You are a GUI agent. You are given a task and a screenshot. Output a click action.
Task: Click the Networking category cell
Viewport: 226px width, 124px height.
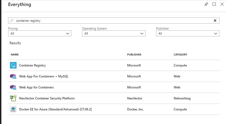[x=182, y=98]
